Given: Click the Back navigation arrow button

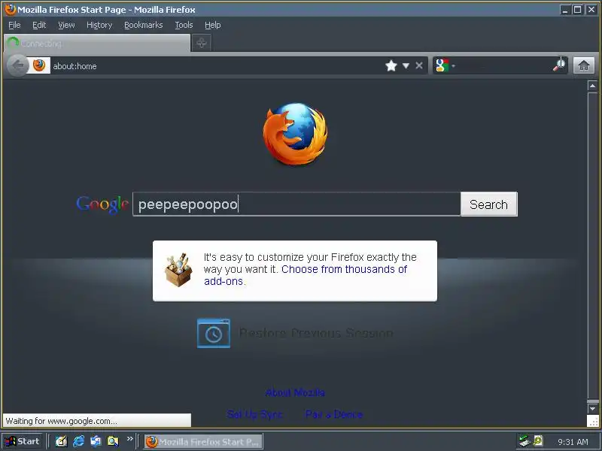Looking at the screenshot, I should (17, 66).
